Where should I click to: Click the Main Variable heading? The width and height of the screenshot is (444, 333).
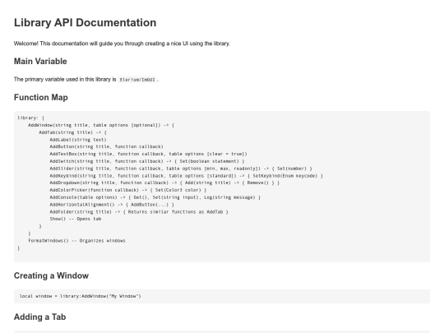coord(40,61)
